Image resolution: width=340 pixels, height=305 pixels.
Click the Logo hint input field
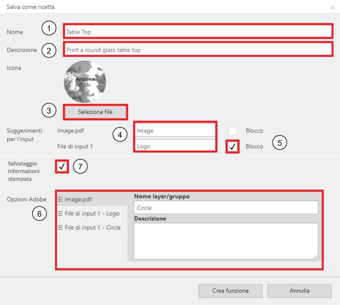[x=175, y=146]
